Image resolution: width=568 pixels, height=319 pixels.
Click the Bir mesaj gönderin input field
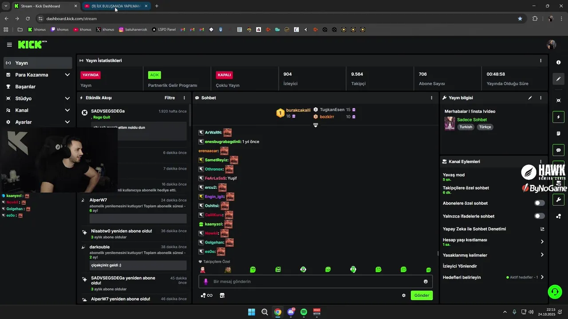pyautogui.click(x=316, y=281)
